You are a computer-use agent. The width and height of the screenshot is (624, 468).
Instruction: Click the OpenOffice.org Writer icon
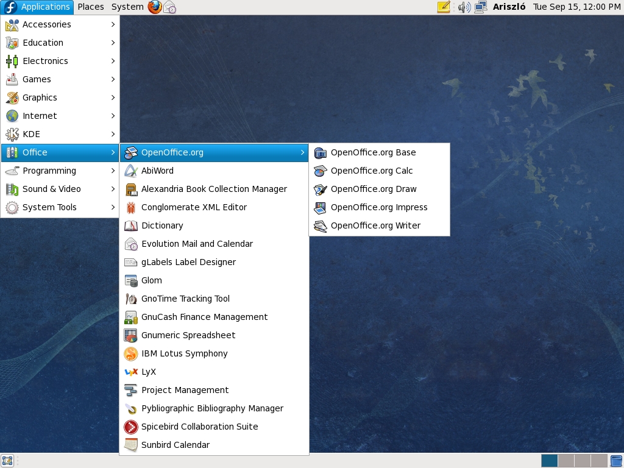coord(321,225)
